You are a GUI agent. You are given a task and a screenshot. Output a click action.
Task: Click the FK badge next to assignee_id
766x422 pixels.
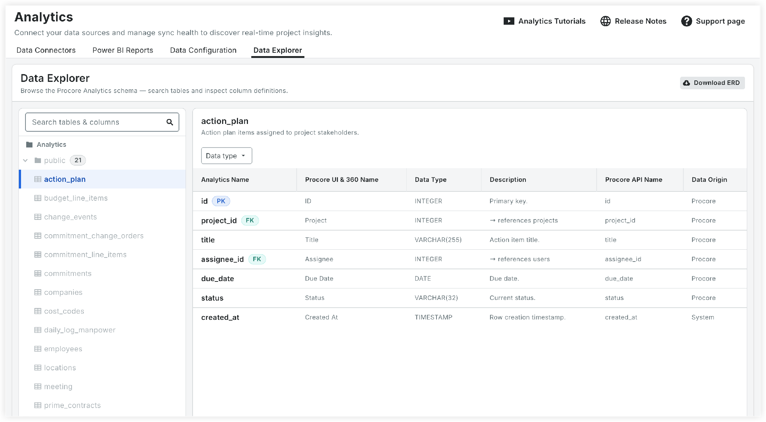[257, 259]
